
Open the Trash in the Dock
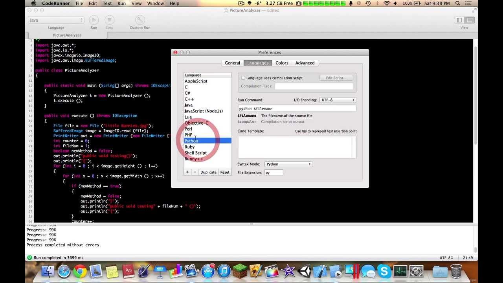(456, 271)
